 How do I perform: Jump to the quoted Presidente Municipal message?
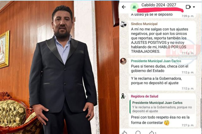click(x=162, y=107)
